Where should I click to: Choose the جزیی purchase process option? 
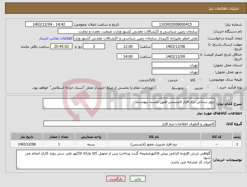(208, 87)
